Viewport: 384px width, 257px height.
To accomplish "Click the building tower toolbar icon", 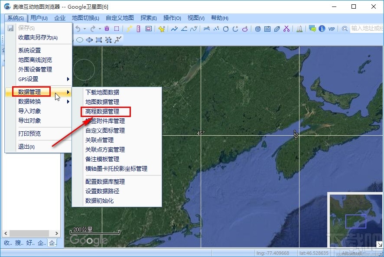I will click(299, 29).
